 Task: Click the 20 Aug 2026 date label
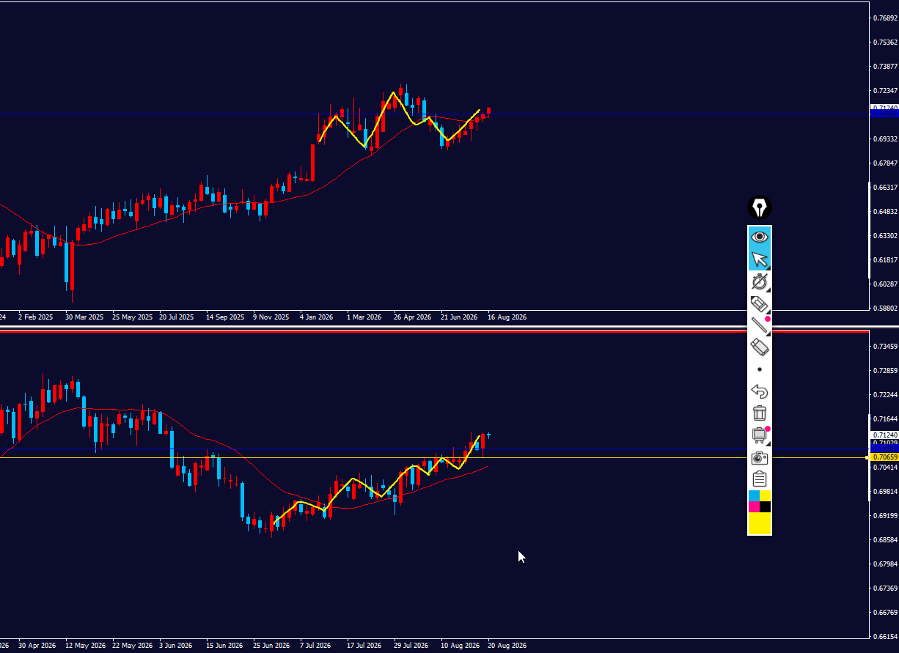pyautogui.click(x=507, y=646)
